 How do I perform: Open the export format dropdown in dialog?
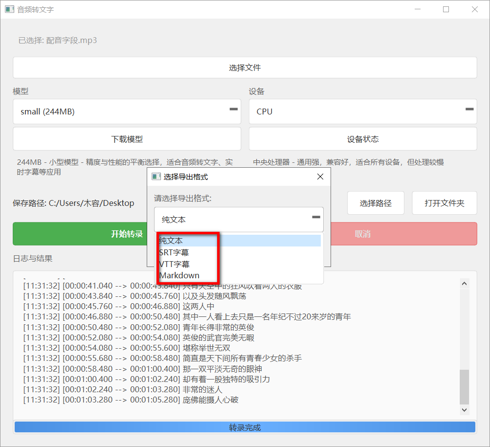point(239,220)
